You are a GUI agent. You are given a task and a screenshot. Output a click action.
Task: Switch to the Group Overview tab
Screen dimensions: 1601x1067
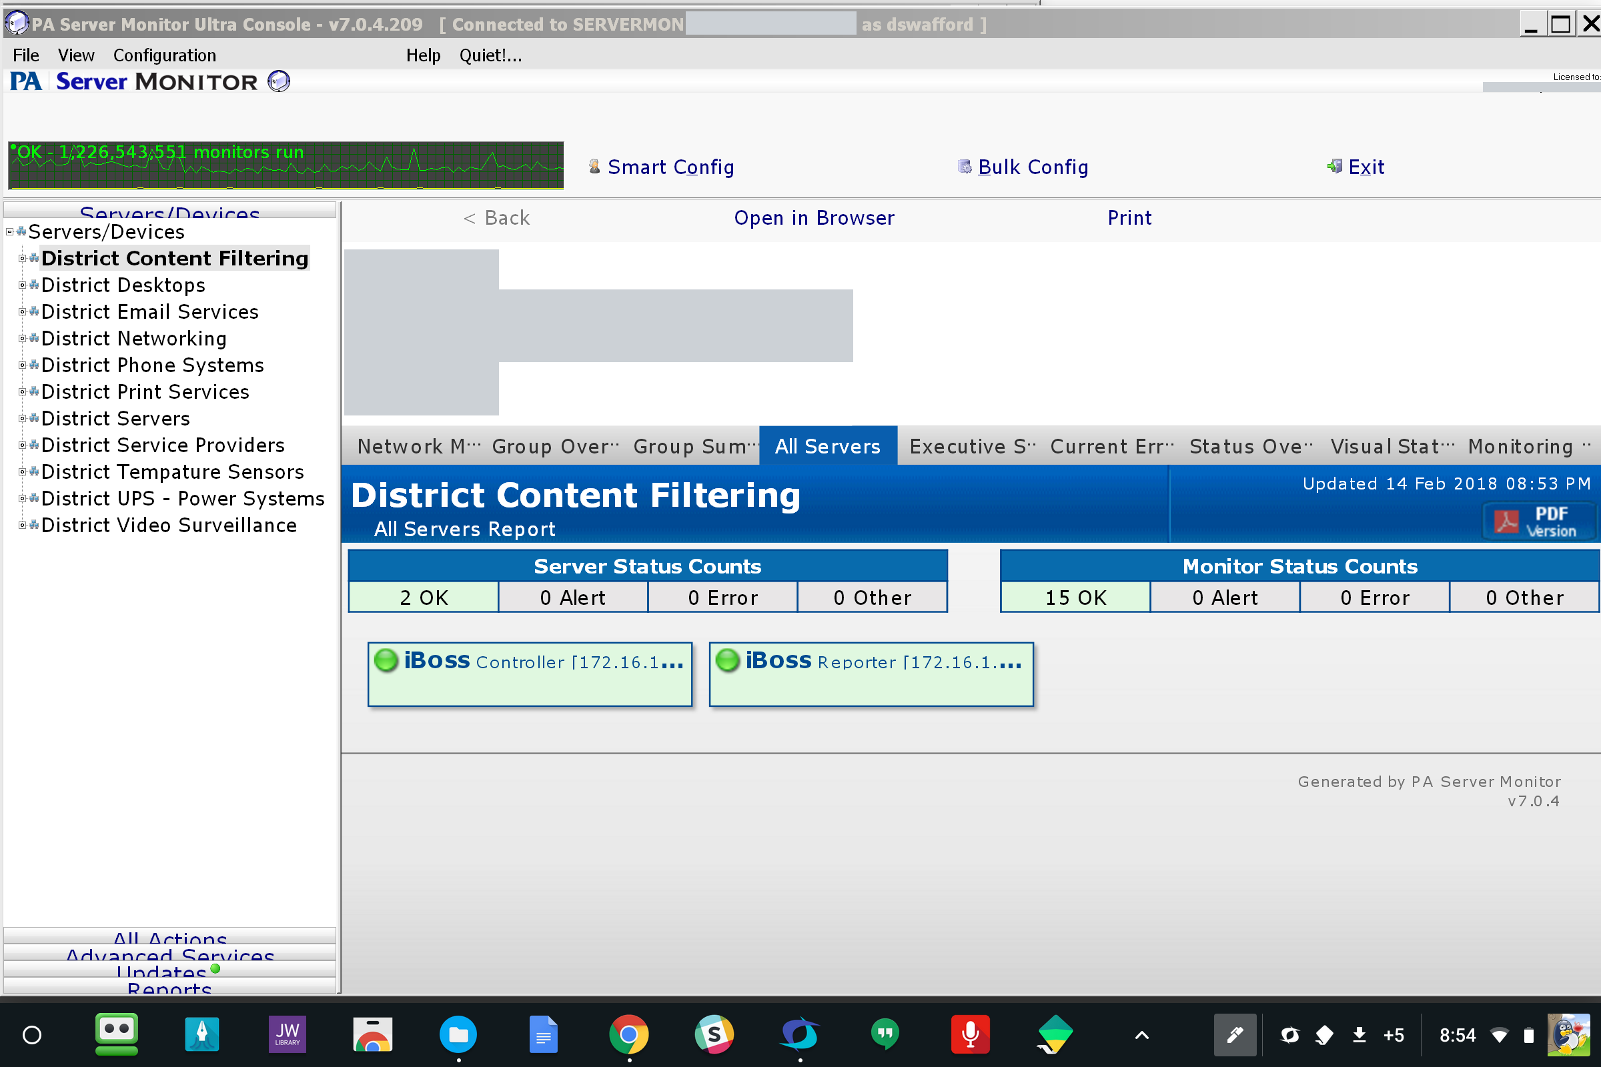(556, 446)
